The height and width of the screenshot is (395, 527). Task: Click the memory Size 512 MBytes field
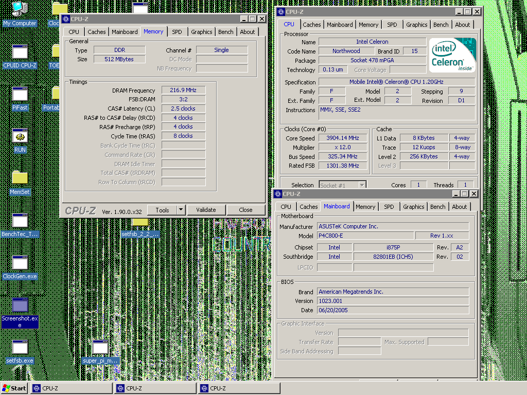pyautogui.click(x=119, y=59)
